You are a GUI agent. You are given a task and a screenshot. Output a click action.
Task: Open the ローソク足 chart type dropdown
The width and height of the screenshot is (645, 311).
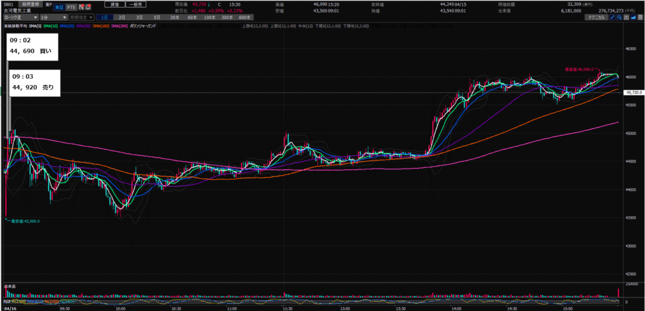[21, 18]
